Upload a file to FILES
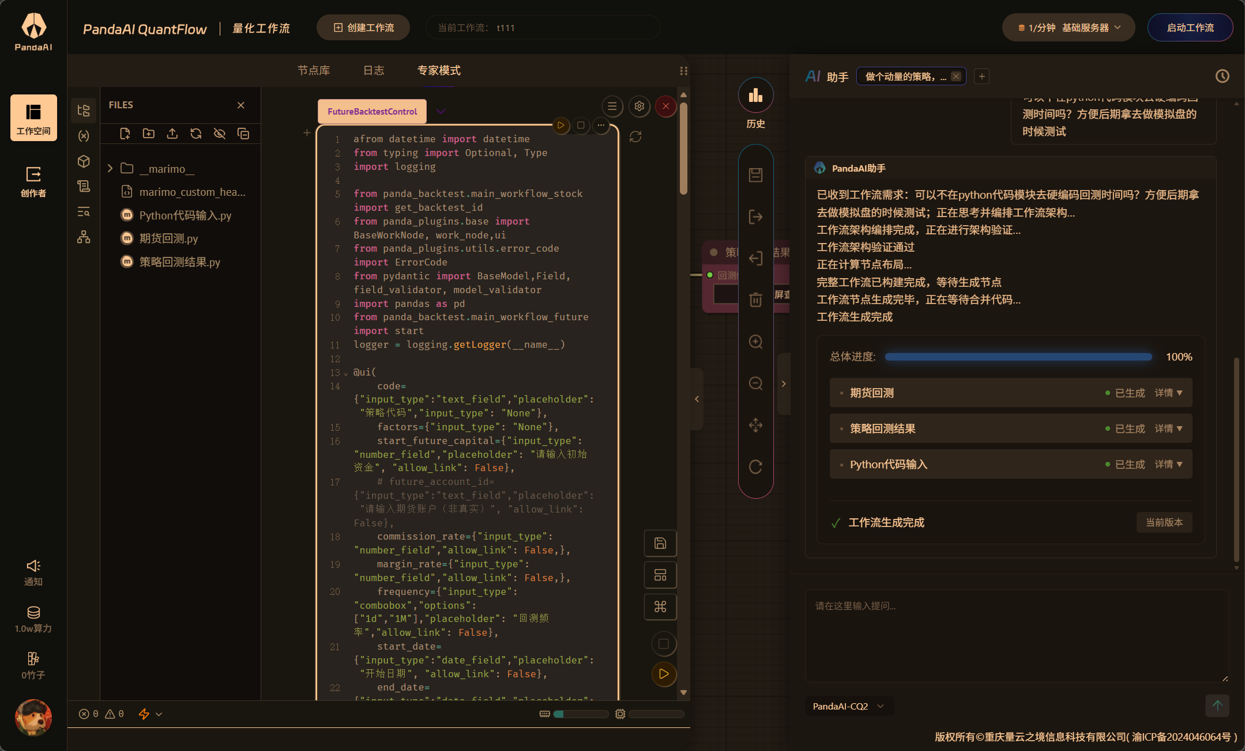 172,134
